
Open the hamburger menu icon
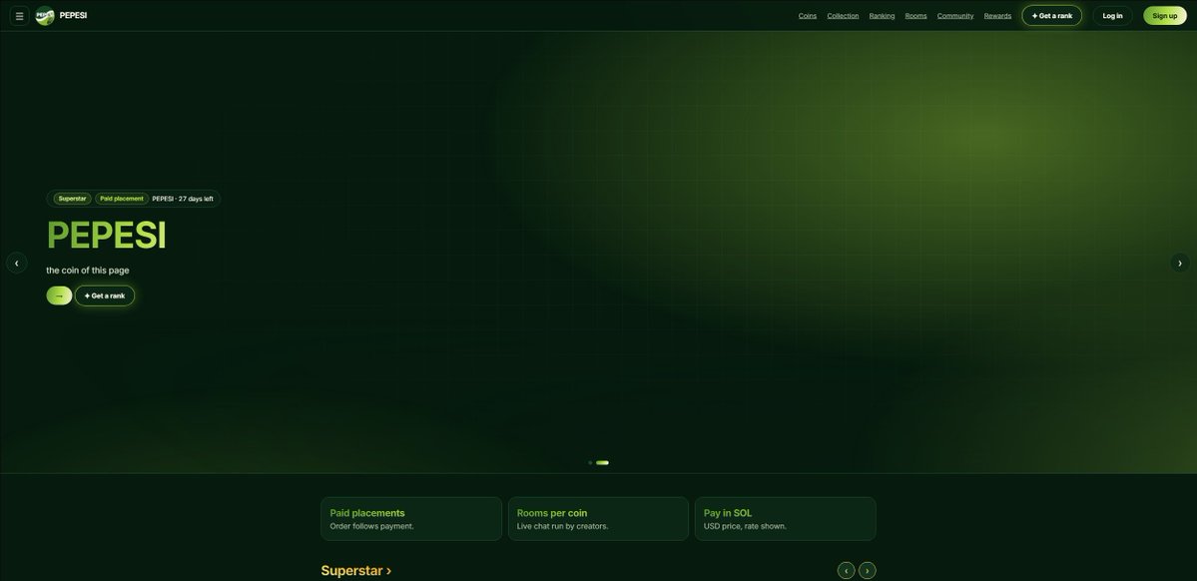click(x=19, y=15)
